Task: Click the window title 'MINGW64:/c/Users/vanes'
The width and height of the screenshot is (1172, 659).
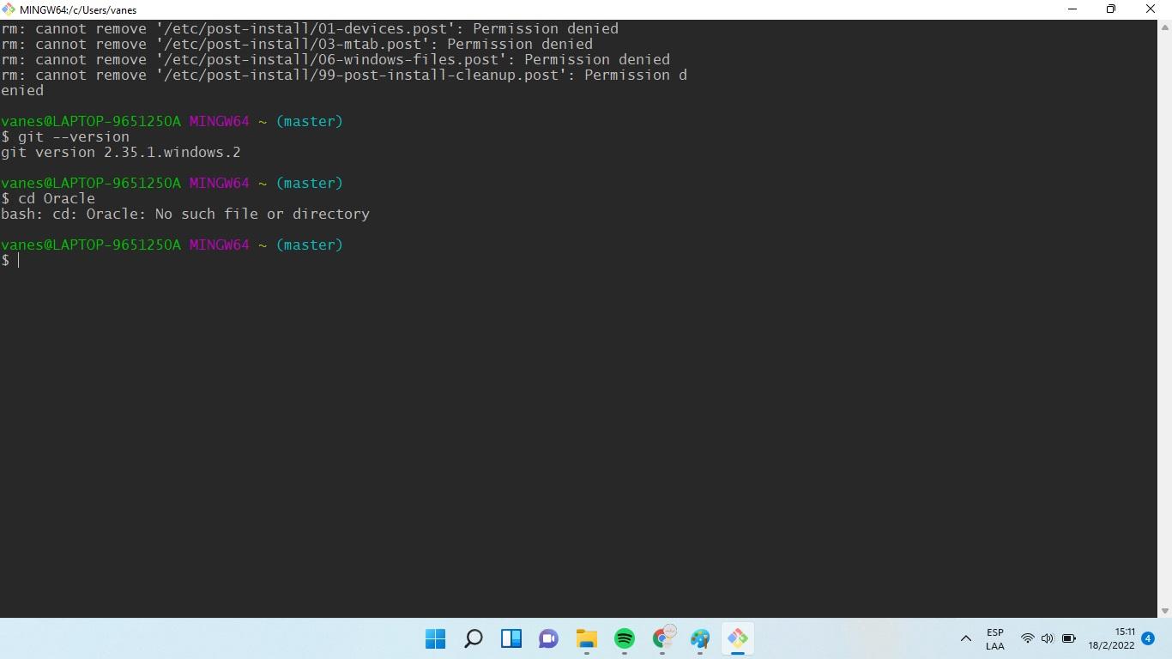Action: point(78,9)
